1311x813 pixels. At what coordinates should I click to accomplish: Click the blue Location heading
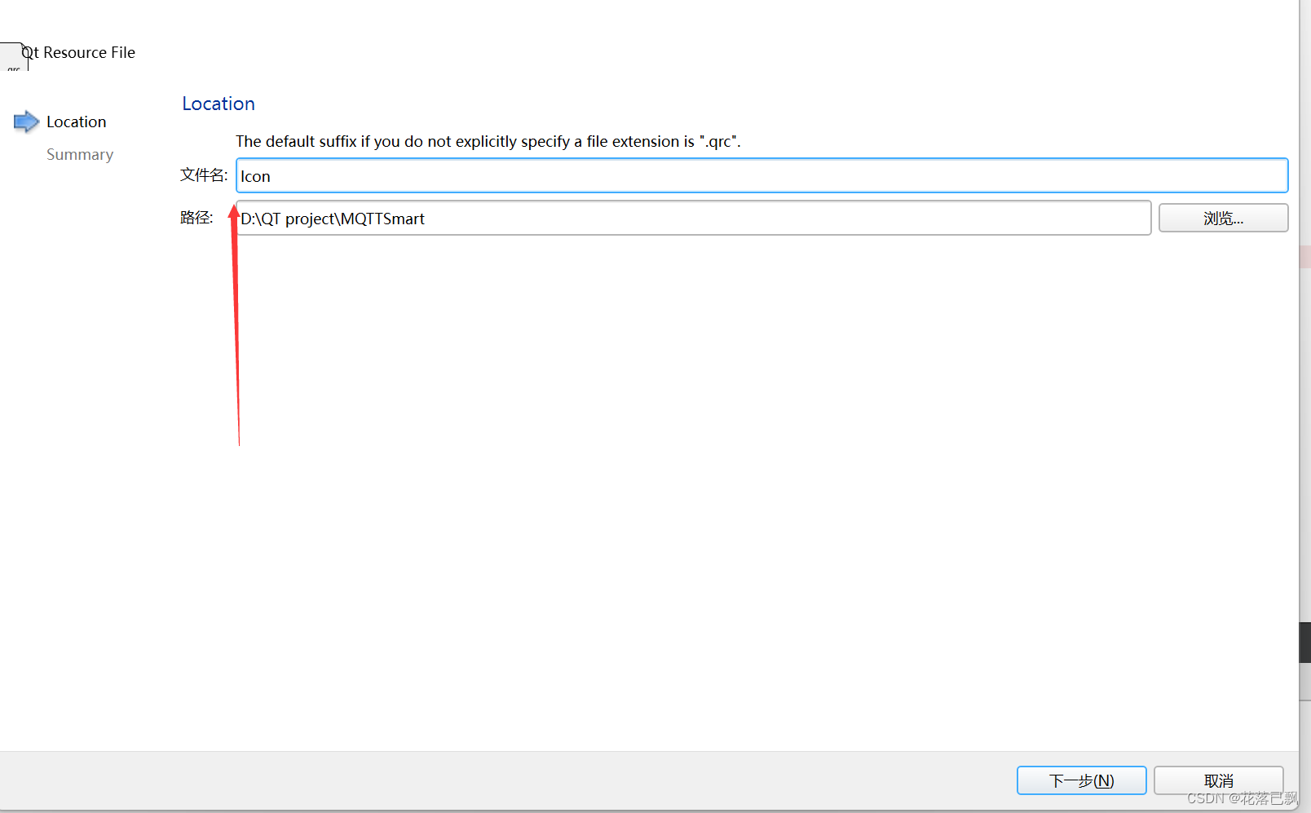tap(218, 104)
